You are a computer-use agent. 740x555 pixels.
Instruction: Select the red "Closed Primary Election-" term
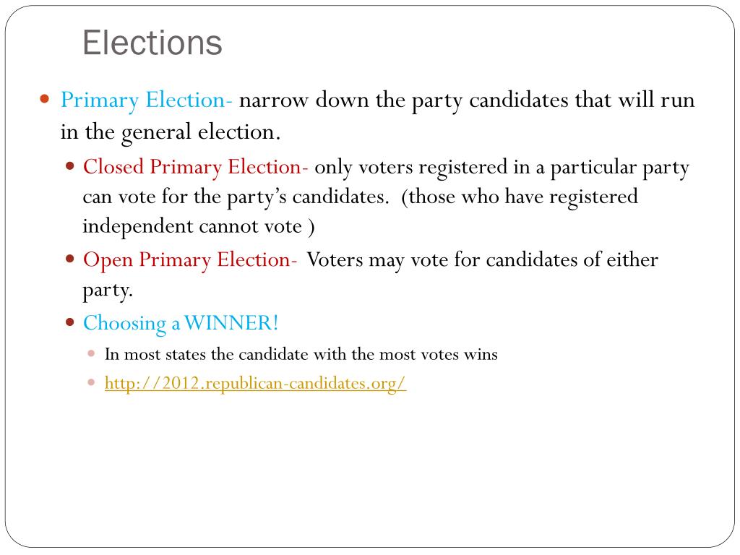coord(196,168)
